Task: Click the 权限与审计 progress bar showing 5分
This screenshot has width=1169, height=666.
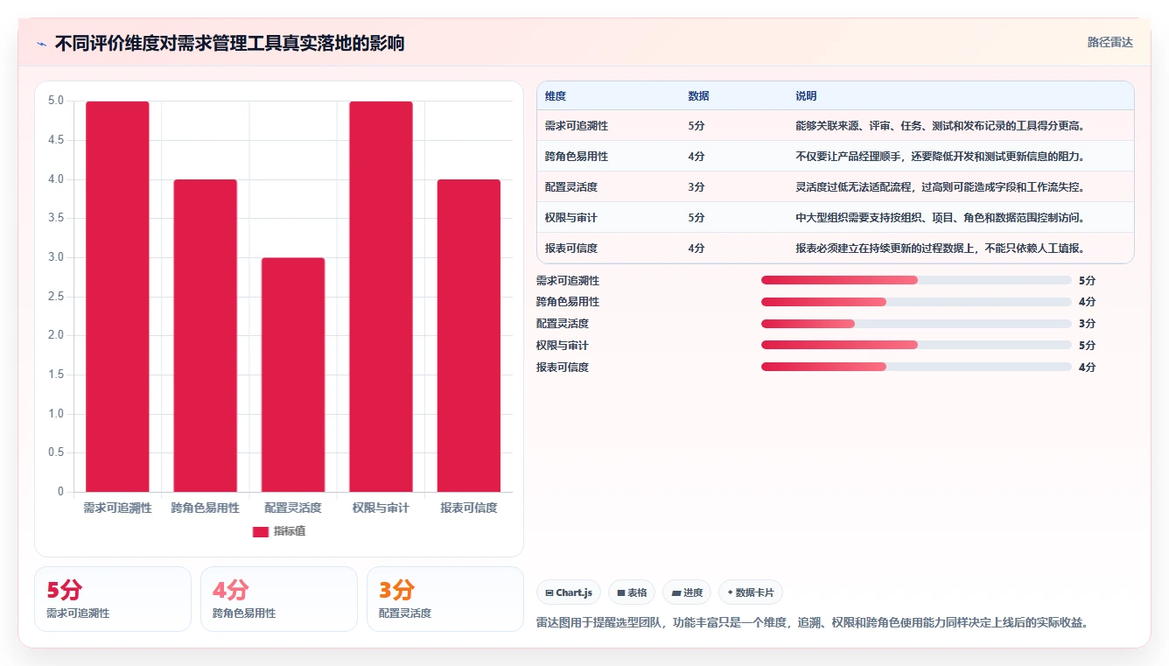Action: point(916,345)
